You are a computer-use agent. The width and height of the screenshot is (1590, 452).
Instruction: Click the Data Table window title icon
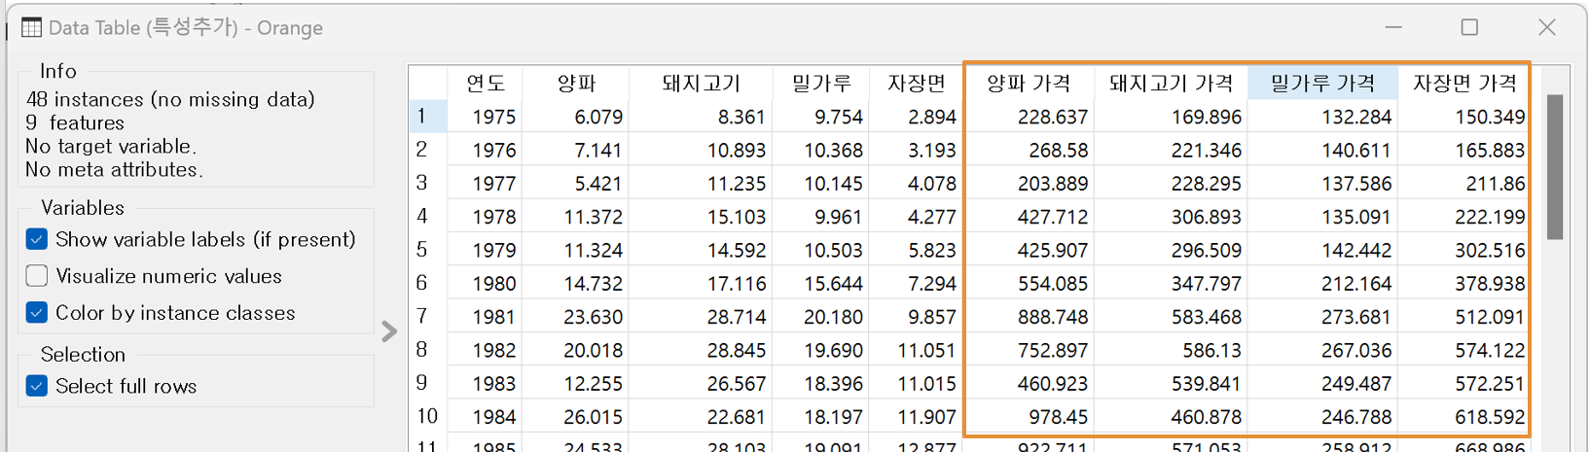pos(31,27)
